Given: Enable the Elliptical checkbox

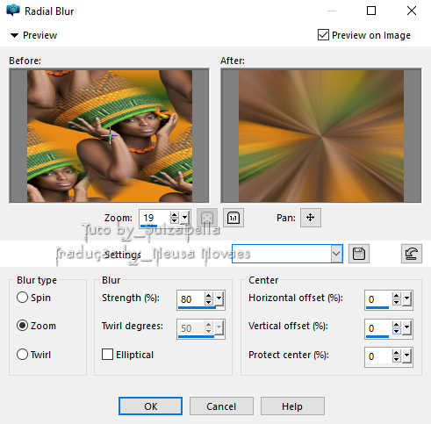Looking at the screenshot, I should click(x=107, y=355).
